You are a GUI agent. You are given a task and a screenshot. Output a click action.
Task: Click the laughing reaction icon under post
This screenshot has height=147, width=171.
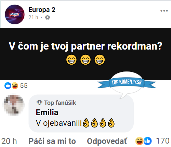[x=15, y=85]
